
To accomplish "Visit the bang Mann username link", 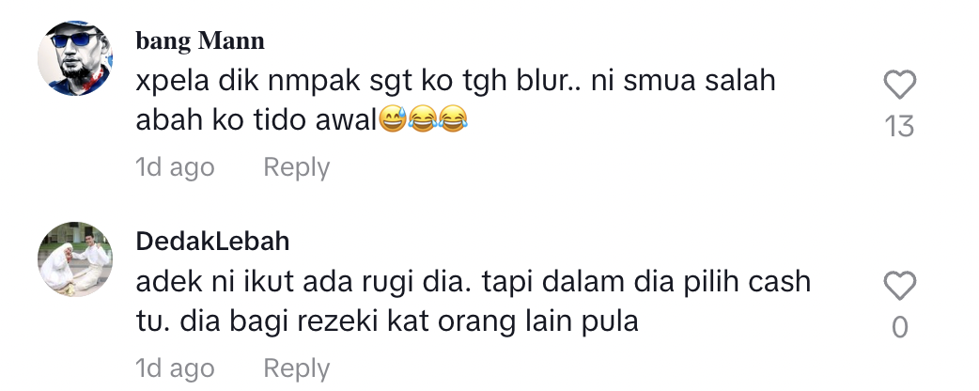I will click(x=200, y=41).
